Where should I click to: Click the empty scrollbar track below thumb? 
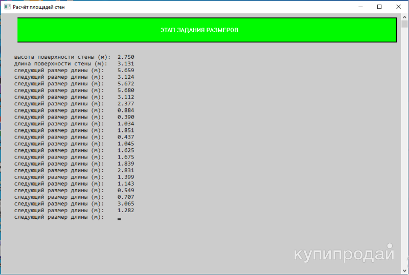coord(404,153)
